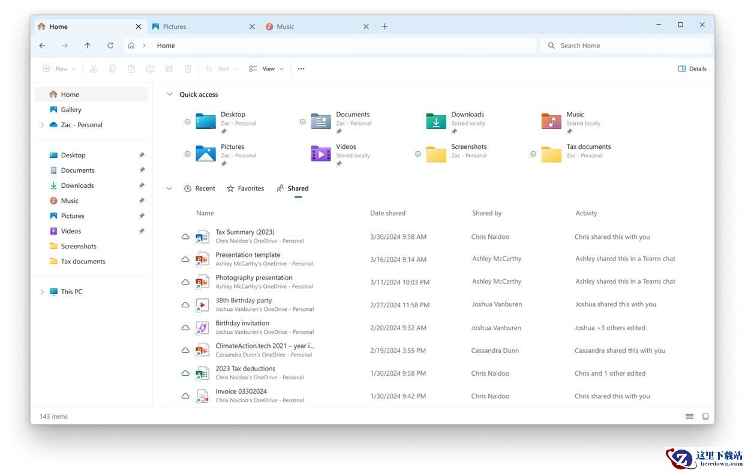Click the Home breadcrumb in address bar
The height and width of the screenshot is (470, 745).
click(166, 46)
